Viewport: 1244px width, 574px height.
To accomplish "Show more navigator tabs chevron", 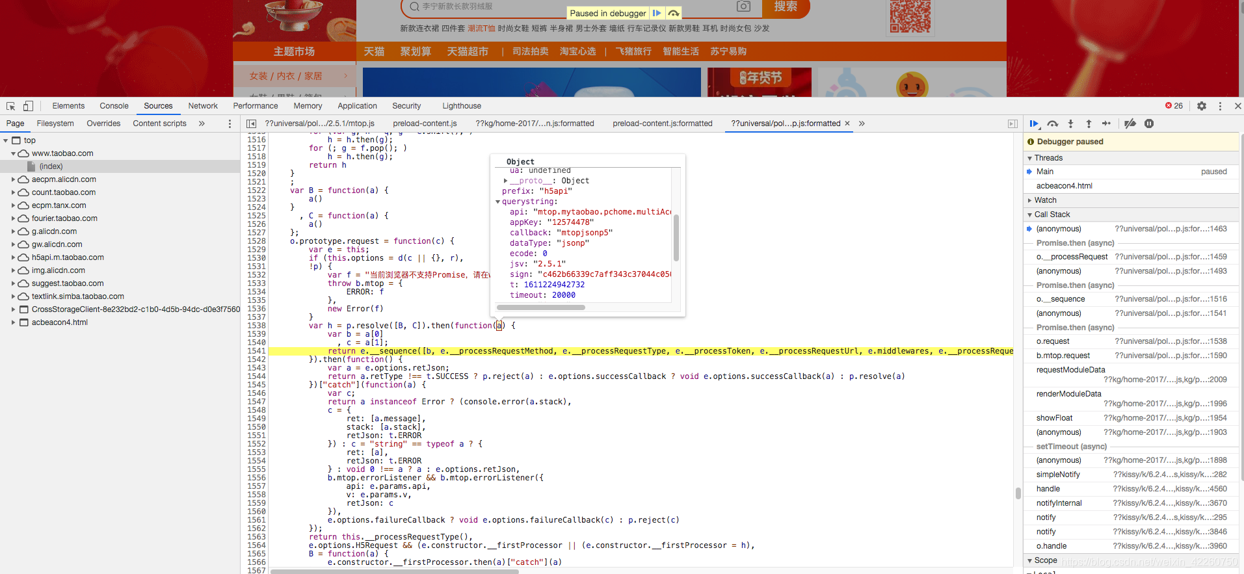I will (202, 124).
